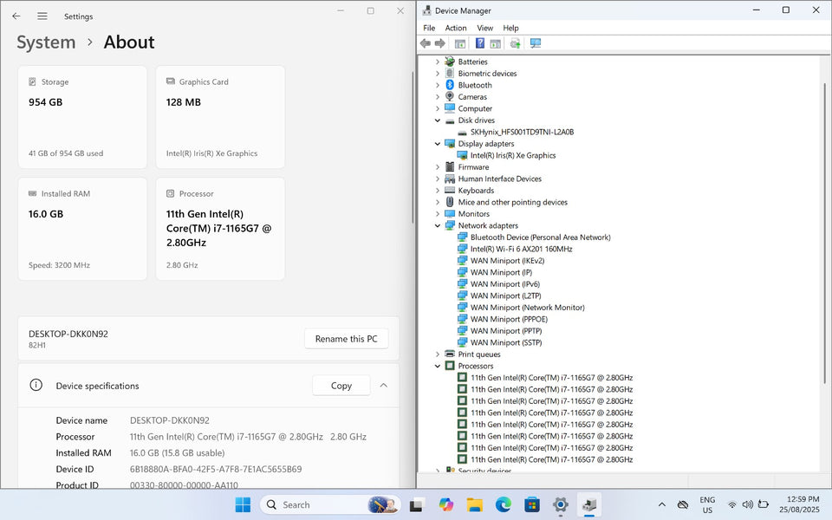Select SKHynix_HFS001TD9TNI-L2A0B disk drive
The image size is (832, 520).
click(x=522, y=132)
